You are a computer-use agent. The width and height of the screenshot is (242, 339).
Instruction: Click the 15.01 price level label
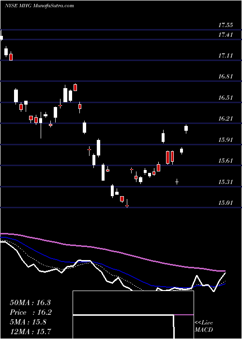click(x=226, y=203)
